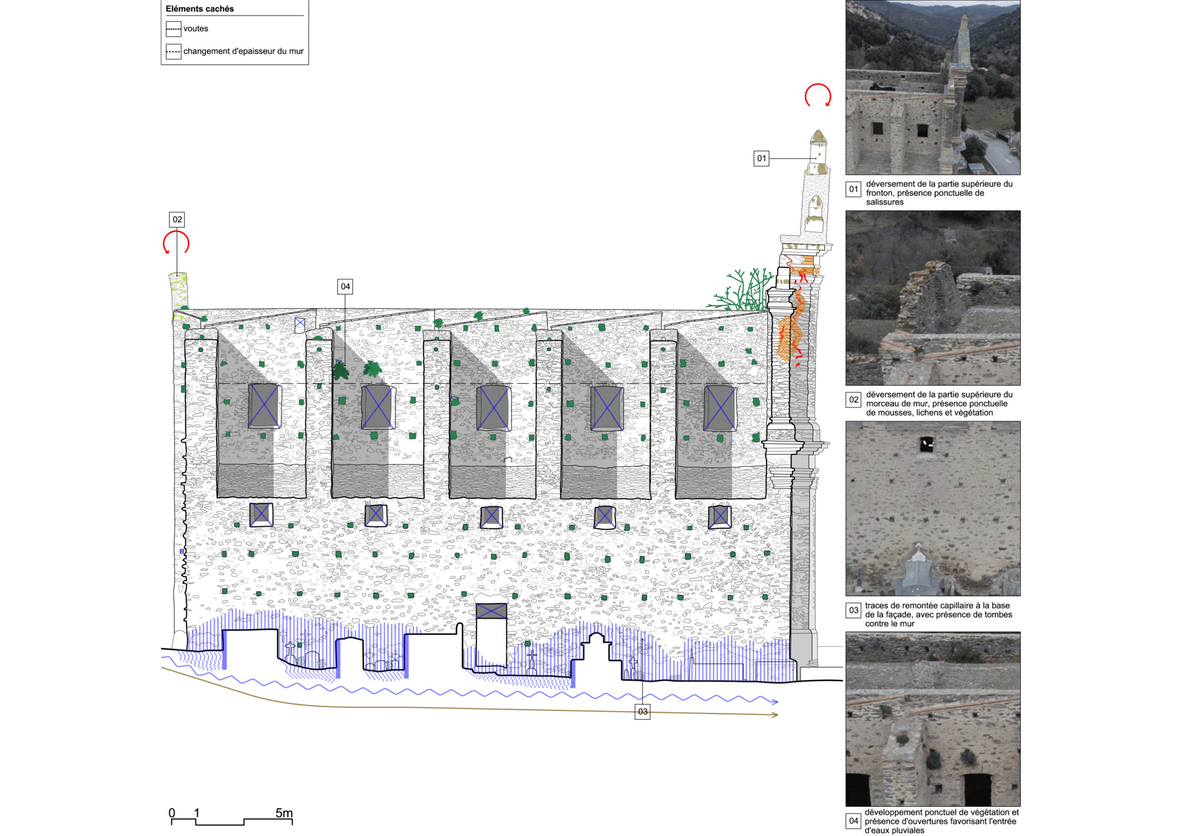Select callout box 03 beneath the facade base

coord(642,712)
